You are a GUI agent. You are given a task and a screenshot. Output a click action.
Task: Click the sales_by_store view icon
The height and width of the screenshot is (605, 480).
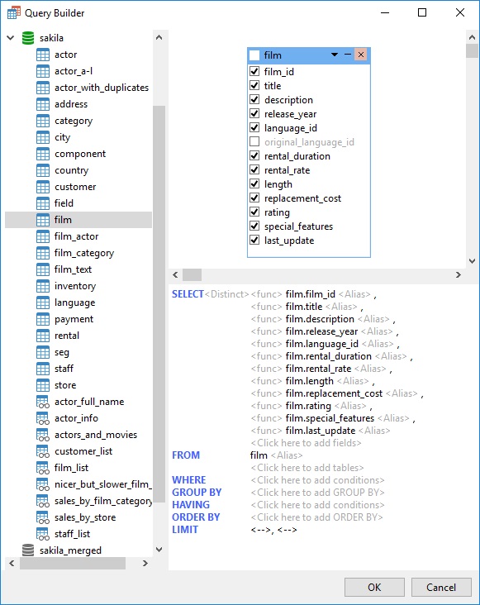click(43, 517)
